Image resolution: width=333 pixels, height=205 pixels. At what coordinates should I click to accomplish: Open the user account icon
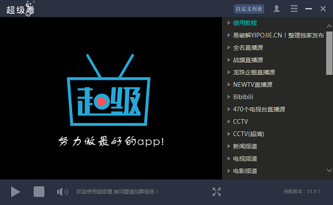[276, 9]
